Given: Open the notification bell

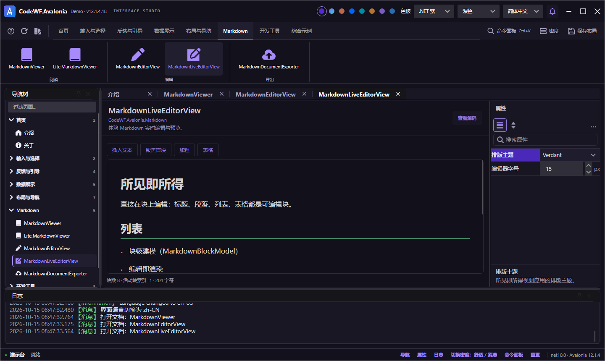Looking at the screenshot, I should [552, 11].
